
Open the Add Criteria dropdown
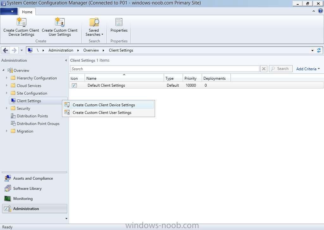click(x=308, y=69)
